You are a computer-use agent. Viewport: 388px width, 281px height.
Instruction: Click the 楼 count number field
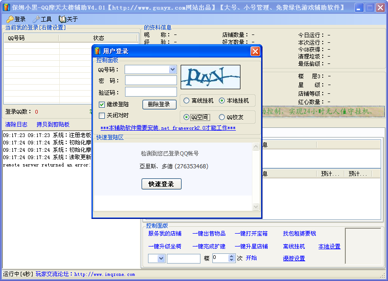point(221,258)
